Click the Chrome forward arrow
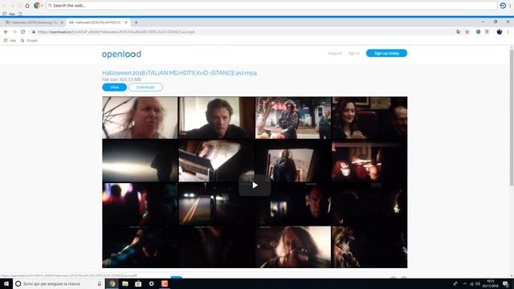This screenshot has width=514, height=289. (x=14, y=32)
